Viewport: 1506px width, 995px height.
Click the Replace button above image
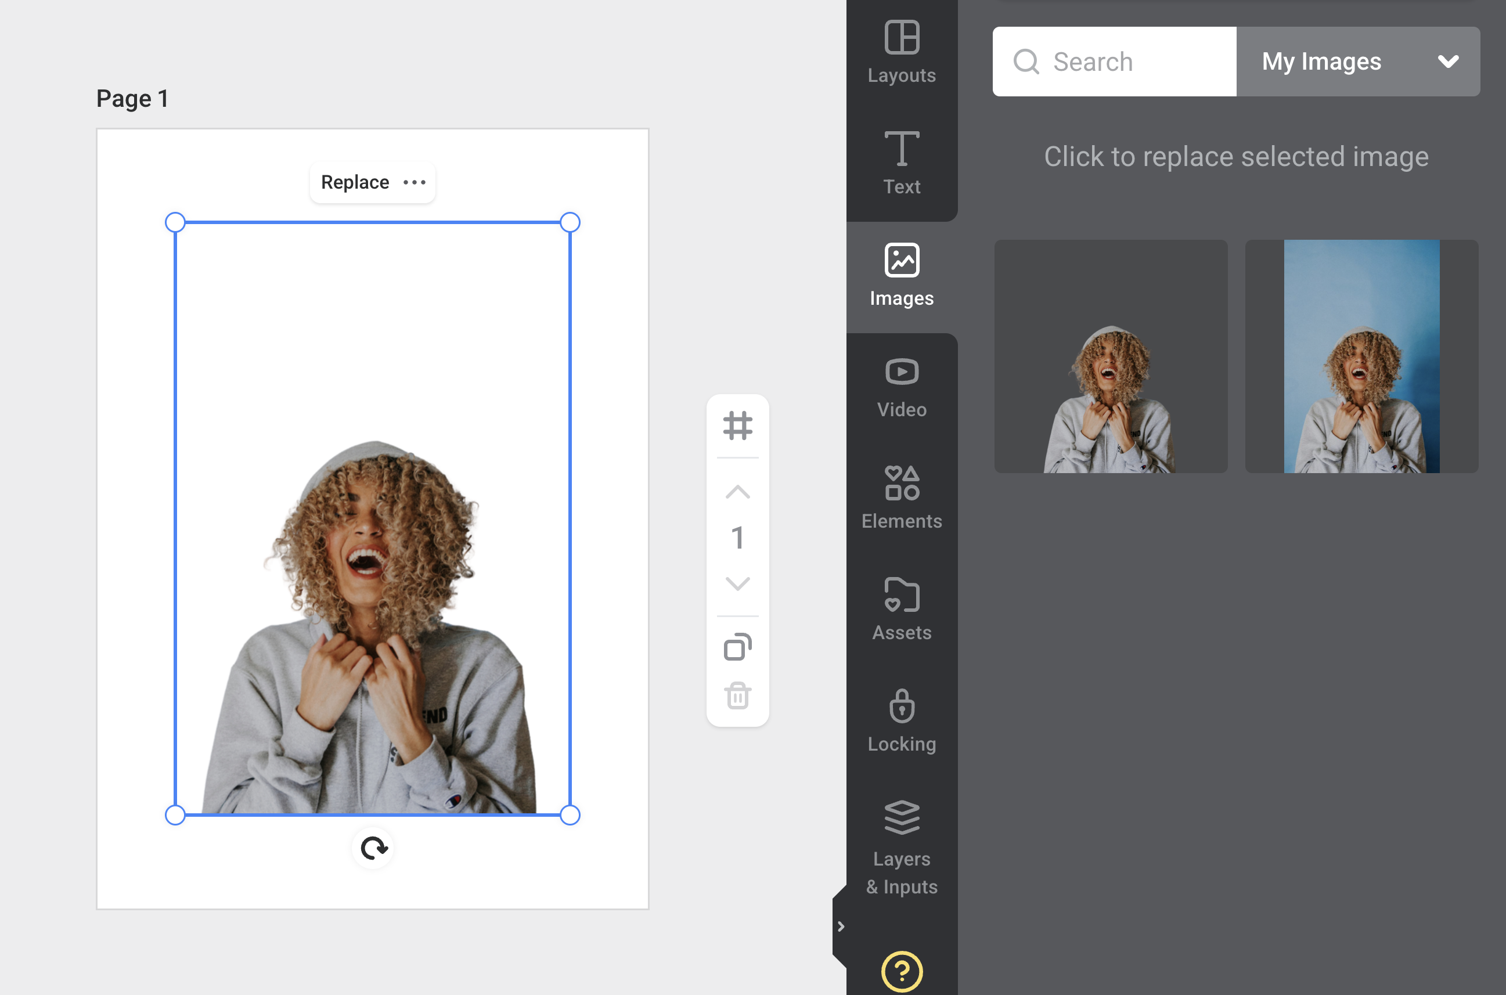(x=355, y=182)
